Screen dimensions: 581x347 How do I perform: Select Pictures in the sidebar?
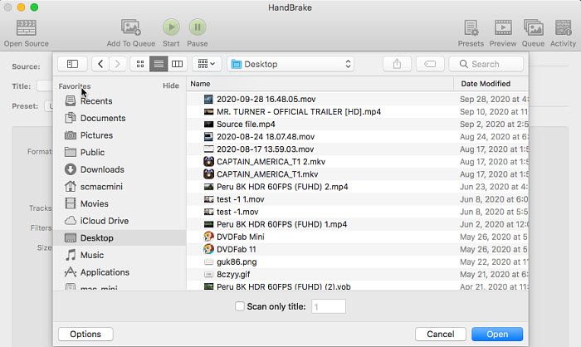[x=96, y=135]
